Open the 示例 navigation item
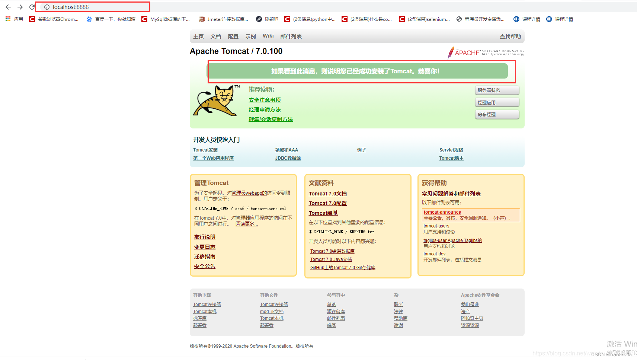637x360 pixels. click(x=251, y=36)
